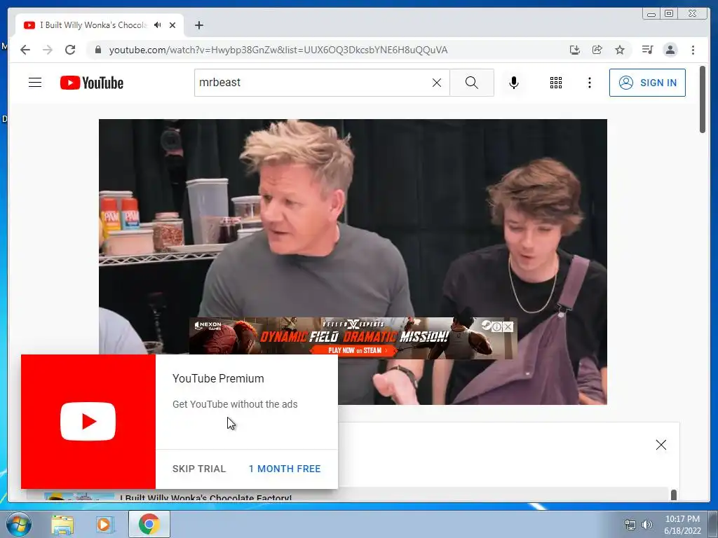
Task: Launch Windows Media Player from taskbar
Action: click(x=104, y=525)
